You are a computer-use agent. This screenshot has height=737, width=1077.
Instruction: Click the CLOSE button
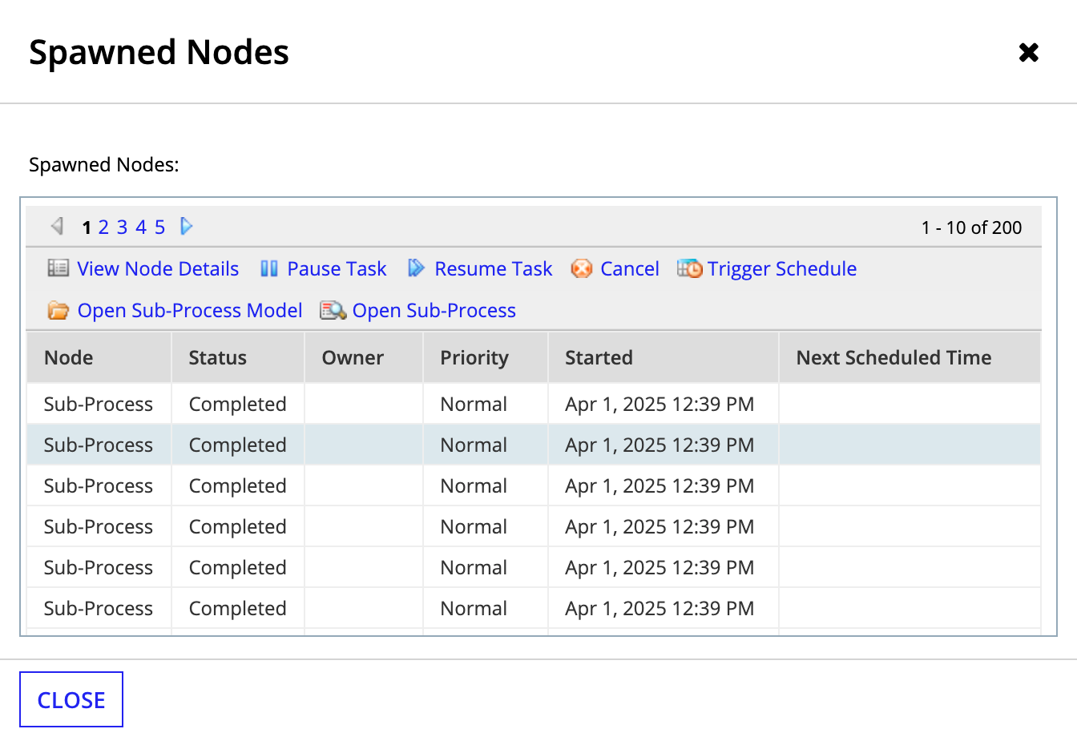(x=71, y=699)
